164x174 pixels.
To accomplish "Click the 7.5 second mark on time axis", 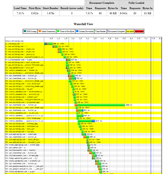I will point(153,38).
